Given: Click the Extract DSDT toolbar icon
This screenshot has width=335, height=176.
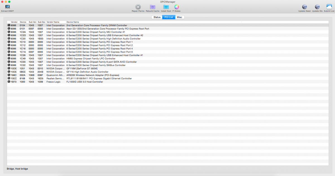Looking at the screenshot, I should pyautogui.click(x=7, y=7).
